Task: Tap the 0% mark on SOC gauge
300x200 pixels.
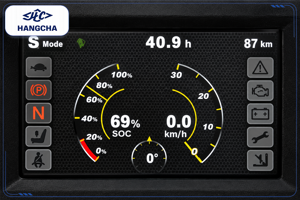Action: click(x=101, y=151)
